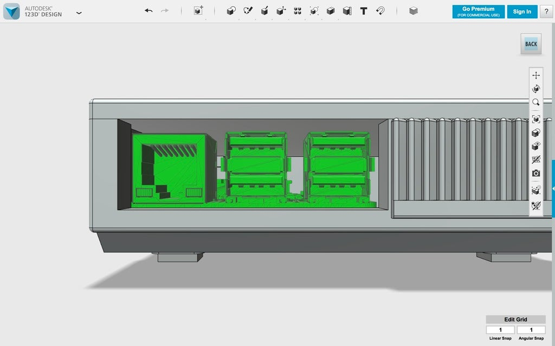Screen dimensions: 555x346
Task: Open the Pattern tool menu
Action: pyautogui.click(x=298, y=11)
